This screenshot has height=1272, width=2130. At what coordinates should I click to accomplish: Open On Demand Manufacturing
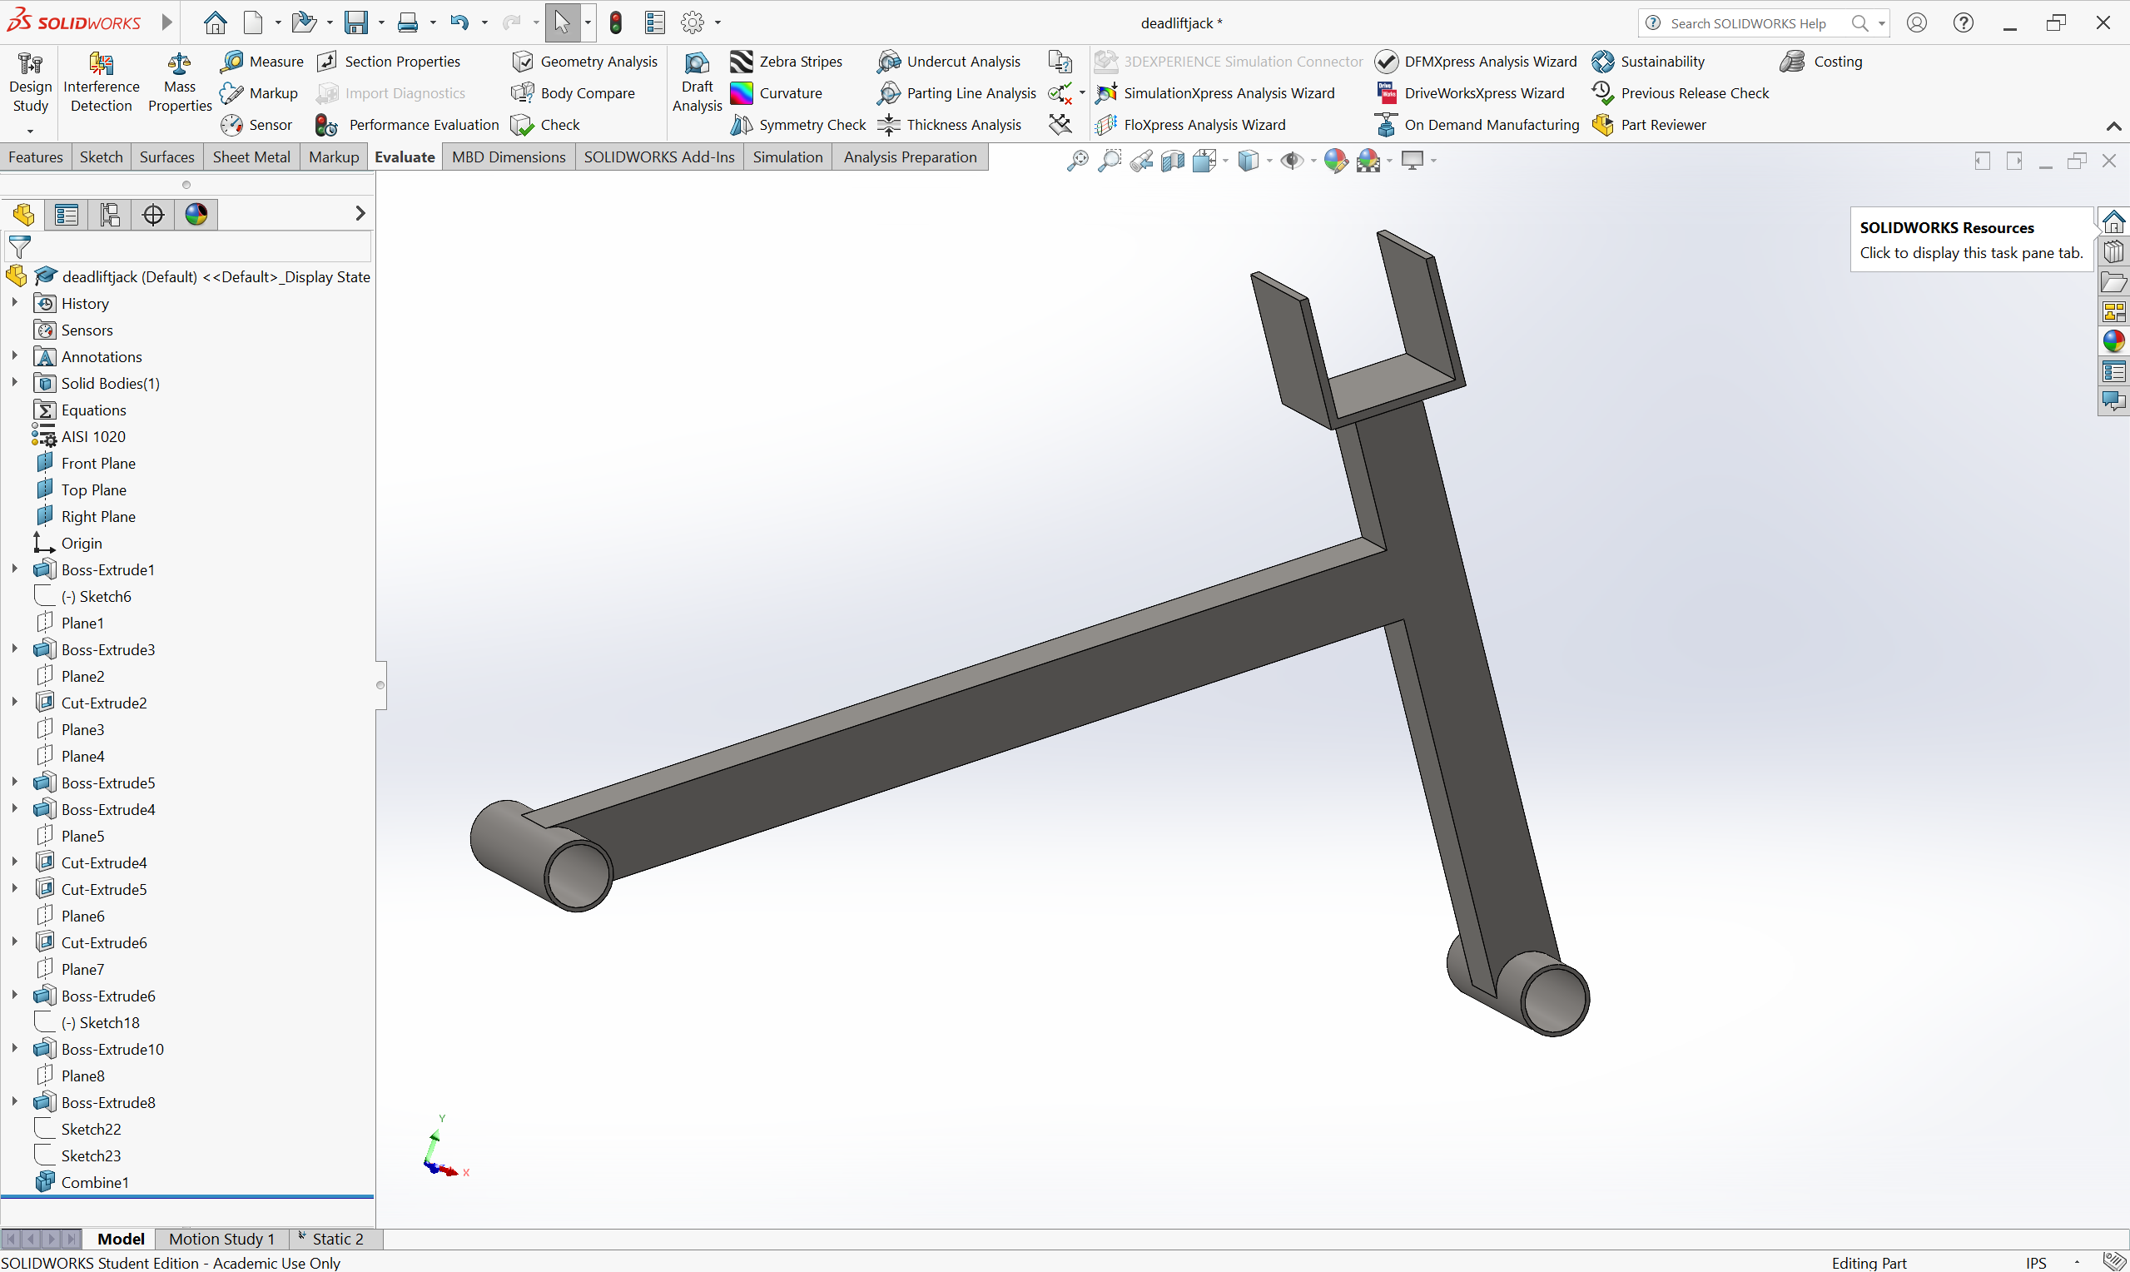(x=1477, y=124)
